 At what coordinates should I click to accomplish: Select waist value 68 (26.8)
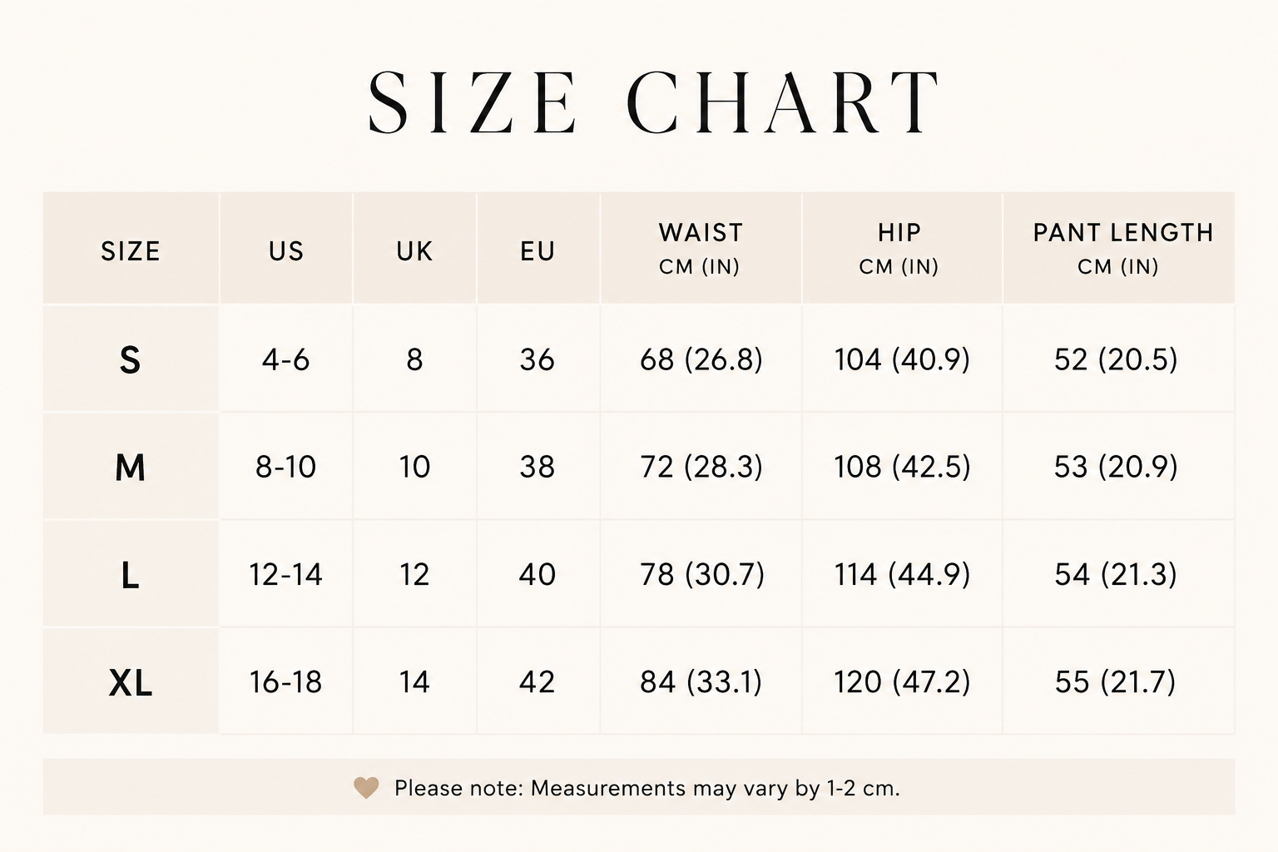pyautogui.click(x=701, y=359)
